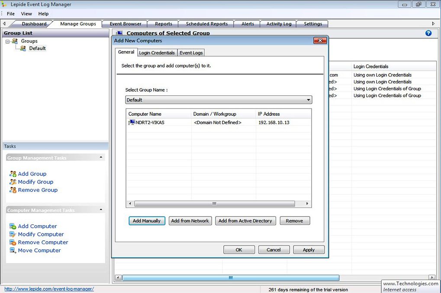The height and width of the screenshot is (293, 441).
Task: Open the Select Group Name dropdown
Action: (308, 100)
